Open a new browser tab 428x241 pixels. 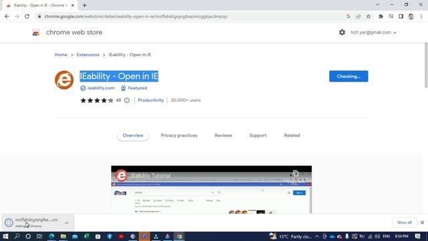[85, 5]
